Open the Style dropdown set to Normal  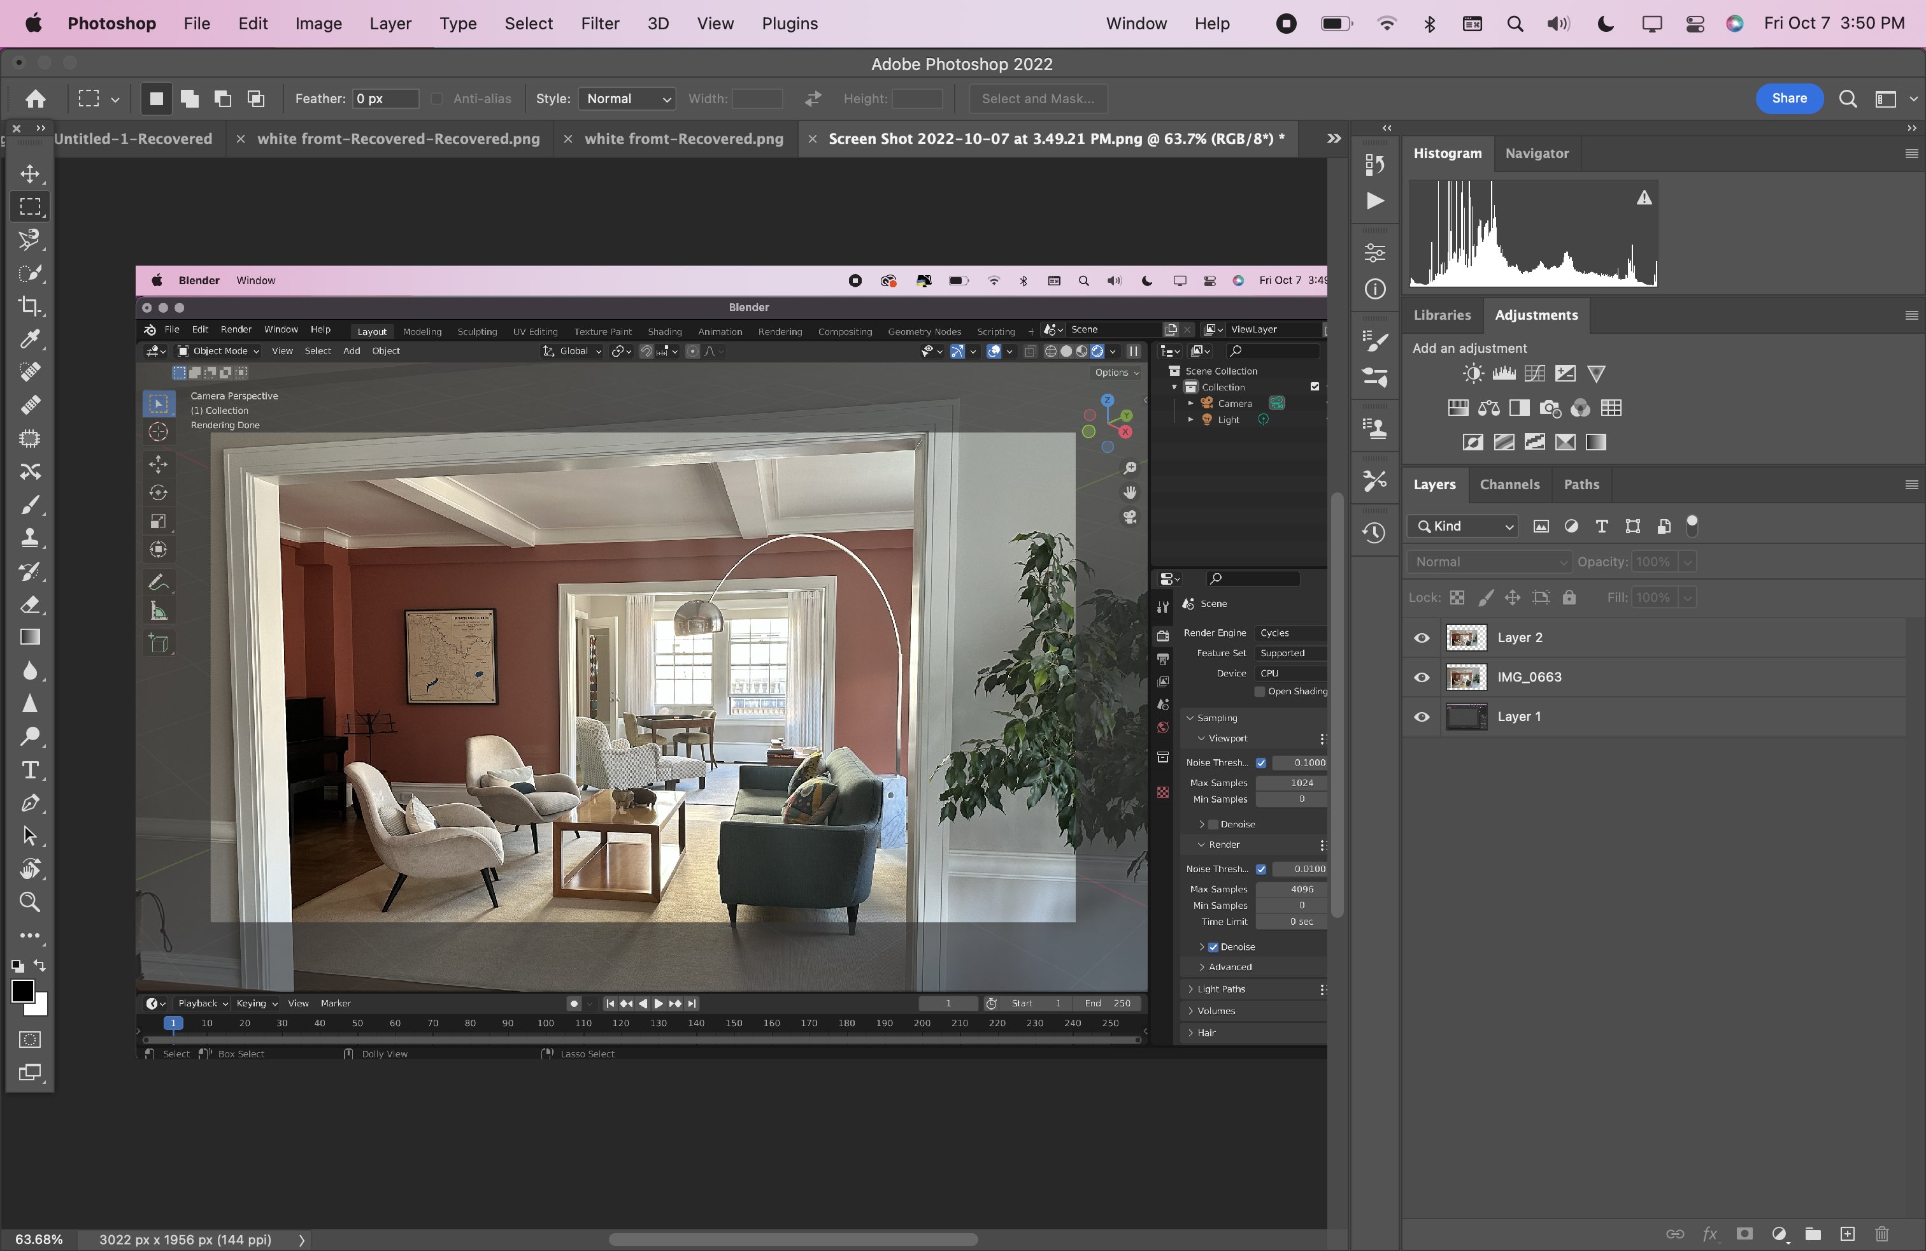pyautogui.click(x=627, y=99)
